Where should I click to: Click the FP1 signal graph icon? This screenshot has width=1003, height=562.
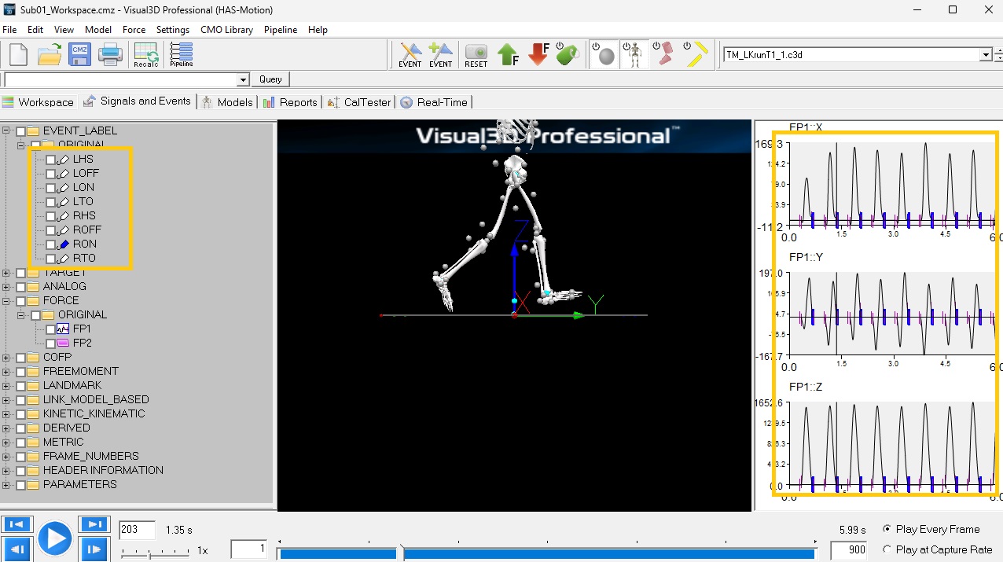pos(64,329)
